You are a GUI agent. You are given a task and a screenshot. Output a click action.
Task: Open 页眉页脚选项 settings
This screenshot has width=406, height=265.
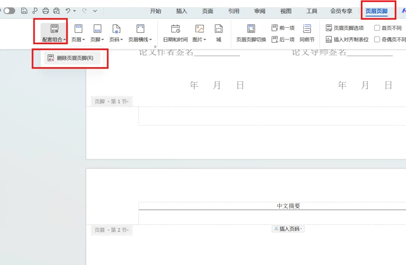pyautogui.click(x=345, y=28)
